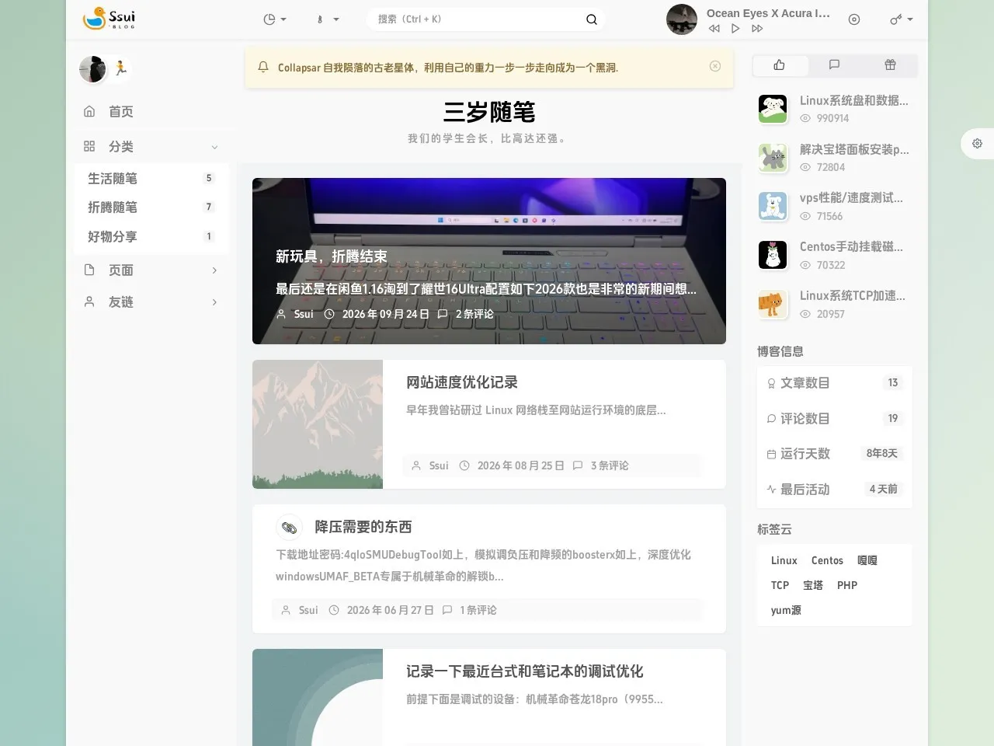
Task: Click the sidebar user avatar
Action: click(x=92, y=69)
